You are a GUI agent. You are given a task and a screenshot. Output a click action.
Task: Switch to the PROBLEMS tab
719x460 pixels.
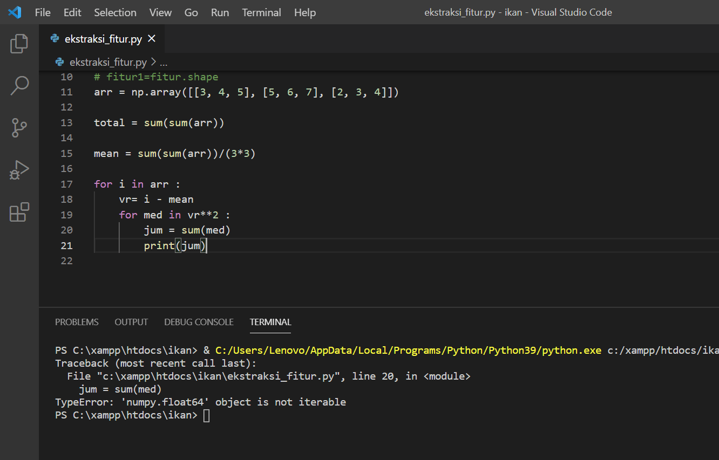click(77, 322)
